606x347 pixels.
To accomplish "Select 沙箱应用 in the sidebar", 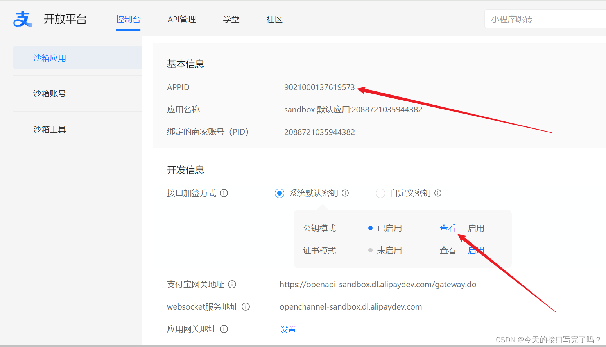I will pos(78,57).
